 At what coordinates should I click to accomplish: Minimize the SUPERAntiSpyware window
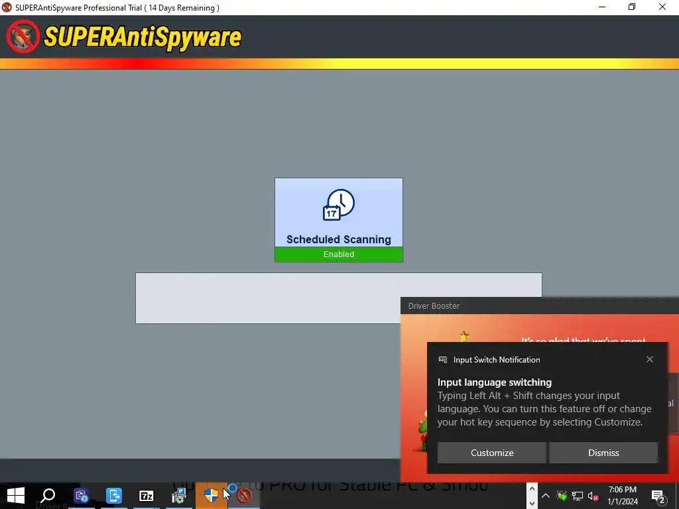pos(602,7)
